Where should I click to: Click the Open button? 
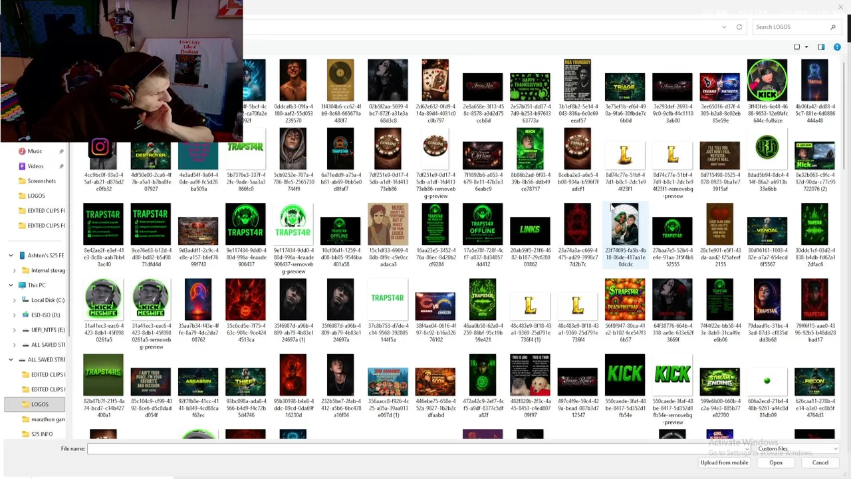776,463
